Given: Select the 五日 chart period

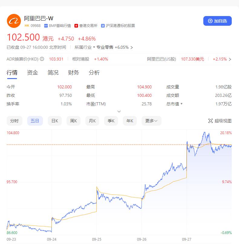Looking at the screenshot, I should click(x=35, y=121).
